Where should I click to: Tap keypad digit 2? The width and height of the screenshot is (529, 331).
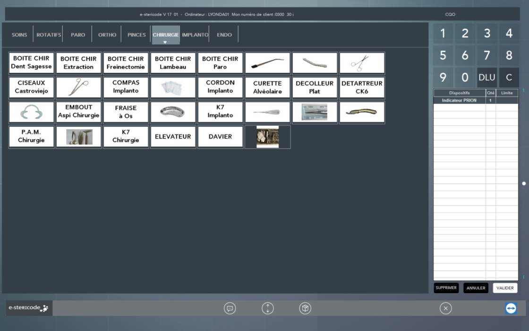click(x=465, y=33)
